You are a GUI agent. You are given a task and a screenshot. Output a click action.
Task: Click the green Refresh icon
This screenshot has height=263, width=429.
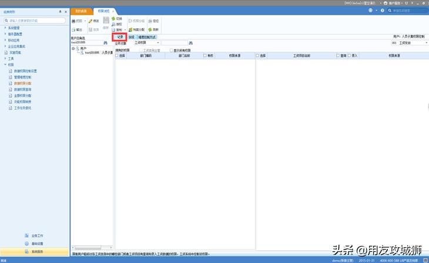pyautogui.click(x=150, y=29)
